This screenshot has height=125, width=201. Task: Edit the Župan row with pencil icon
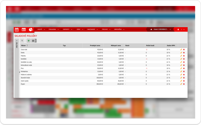(181, 84)
